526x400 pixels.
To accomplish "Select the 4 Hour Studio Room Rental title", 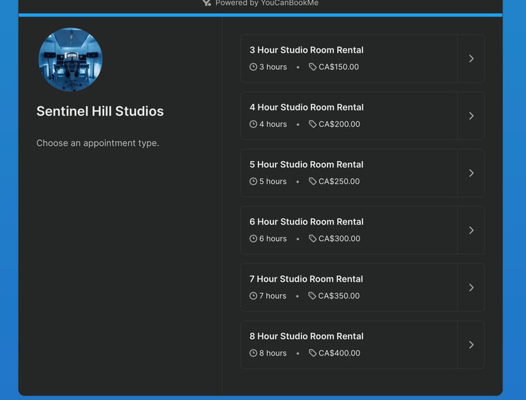I will click(306, 108).
